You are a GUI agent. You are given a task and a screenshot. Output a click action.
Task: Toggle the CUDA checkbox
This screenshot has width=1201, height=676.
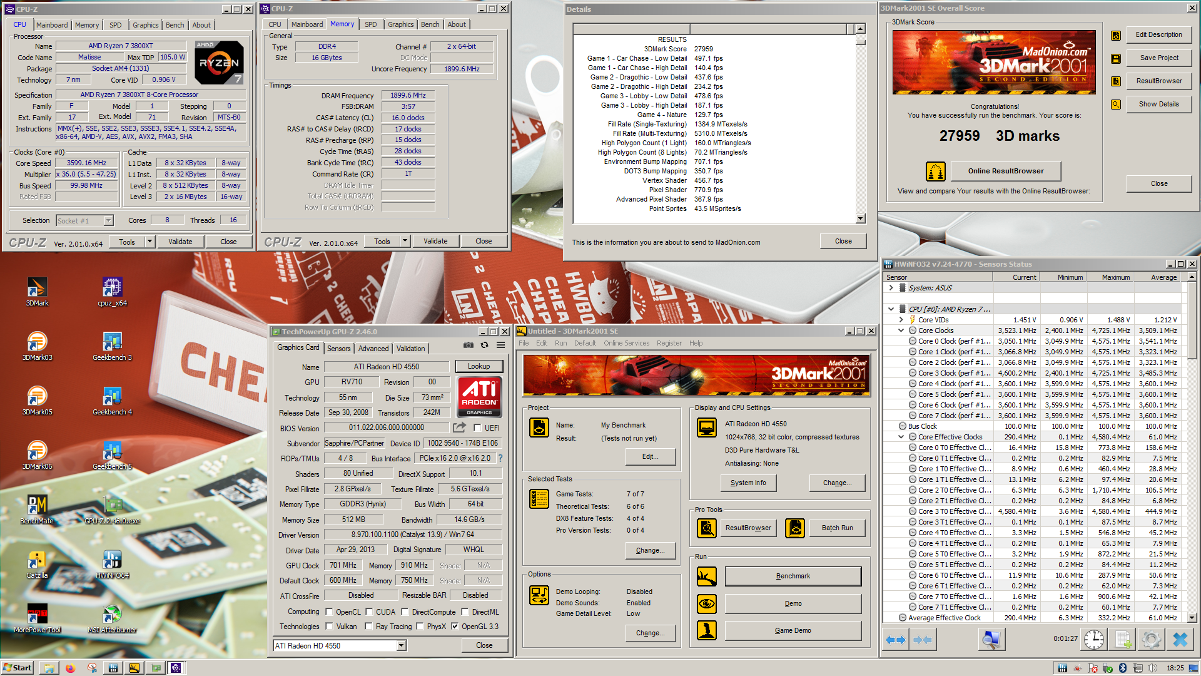(369, 612)
